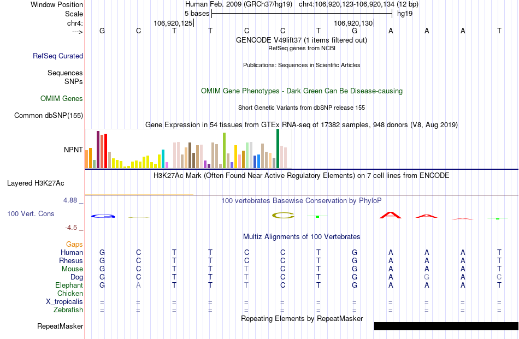This screenshot has height=339, width=519.
Task: Click the faded T in Mouse row
Action: [246, 269]
